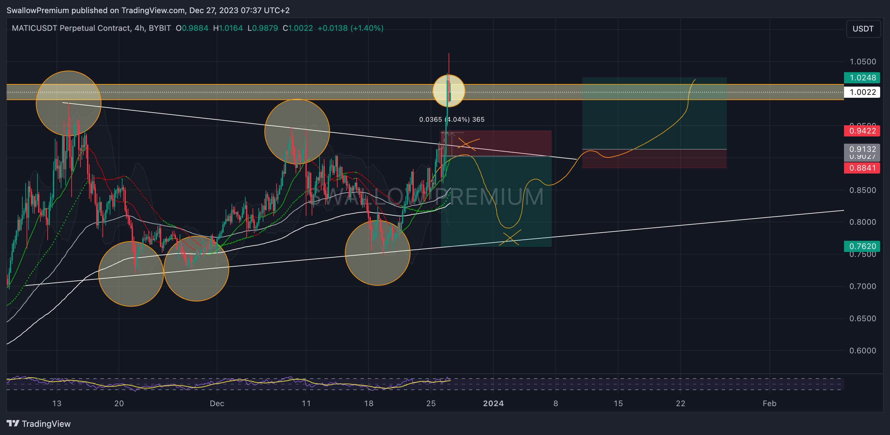This screenshot has width=890, height=435.
Task: Select the 0.8841 red price label
Action: (862, 168)
